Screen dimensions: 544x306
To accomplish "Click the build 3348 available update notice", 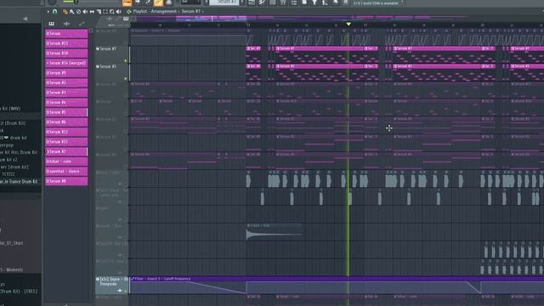I will pos(376,3).
